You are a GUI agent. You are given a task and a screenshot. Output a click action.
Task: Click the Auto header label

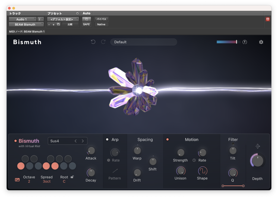coord(87,13)
